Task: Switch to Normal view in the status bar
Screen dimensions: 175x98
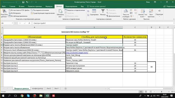Action: tap(141, 92)
